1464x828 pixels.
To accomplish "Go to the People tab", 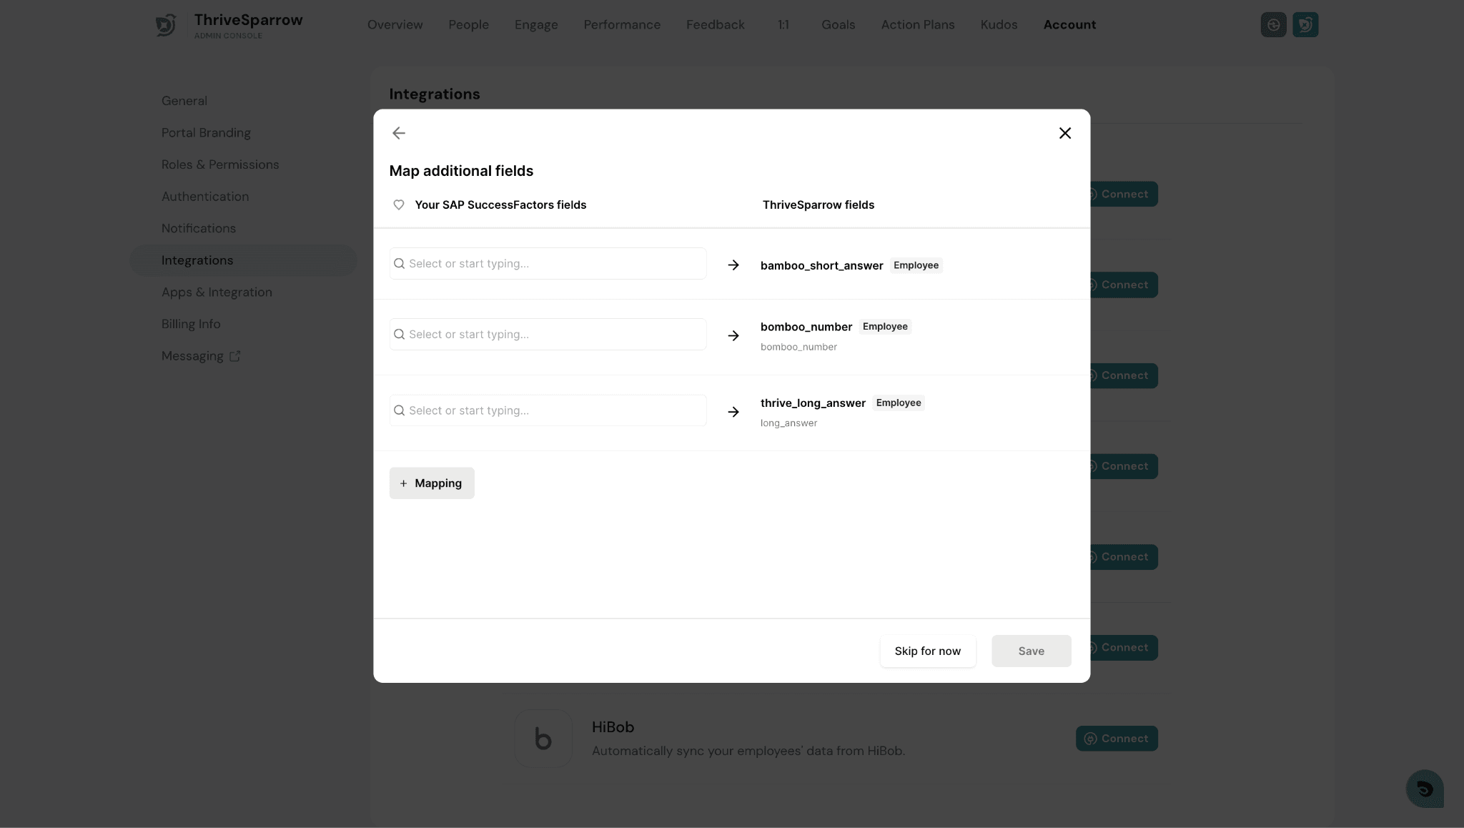I will point(469,25).
